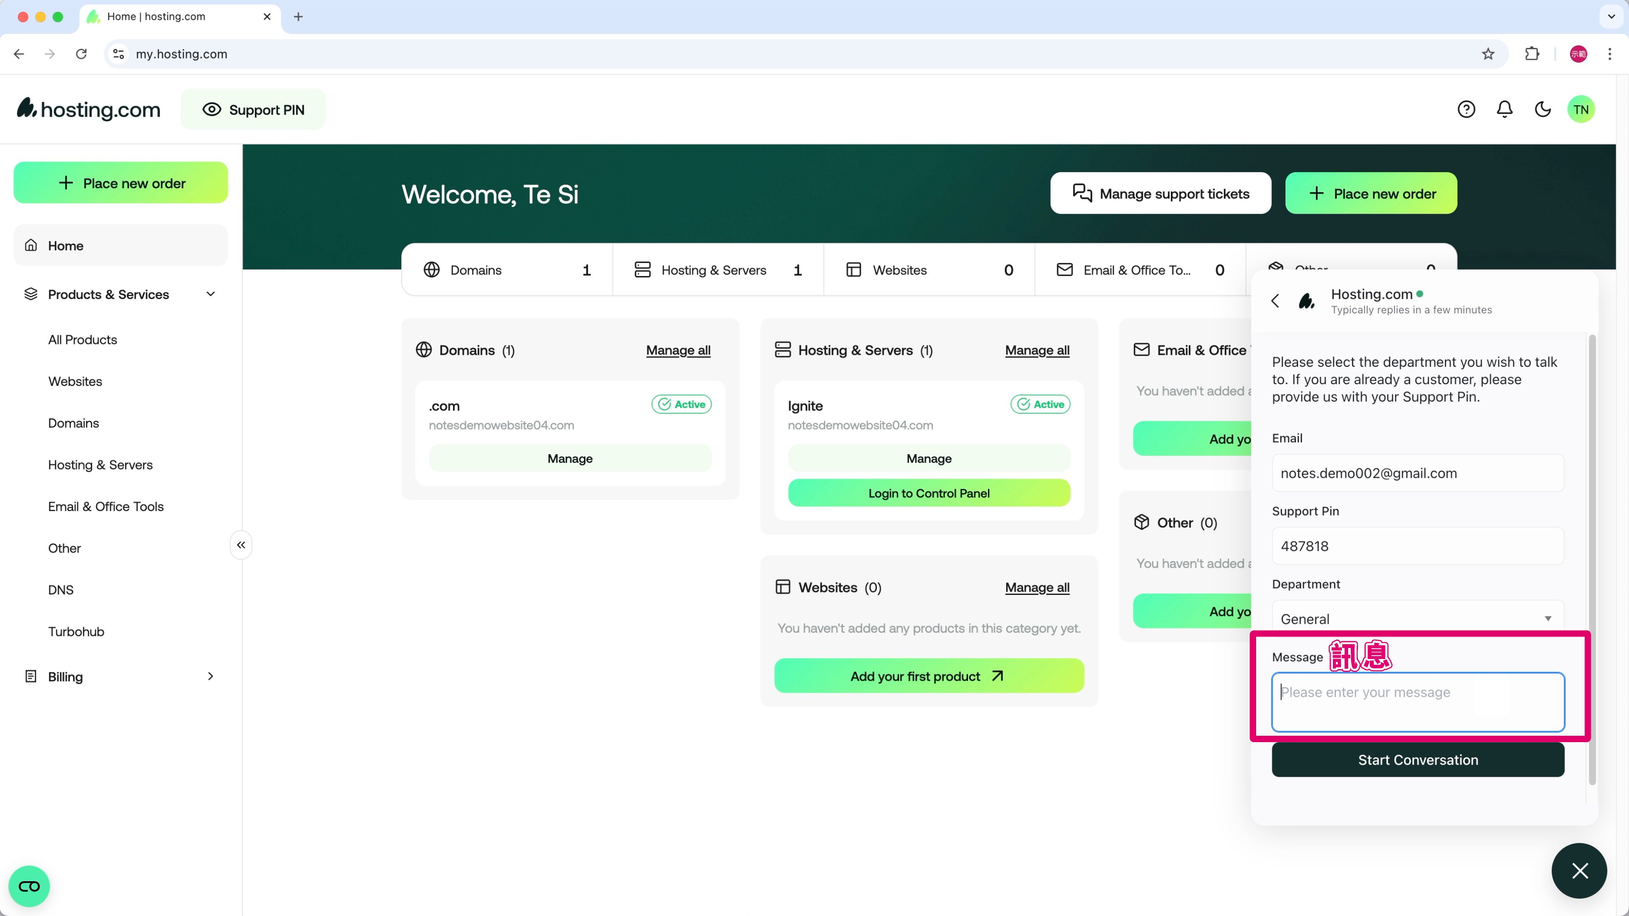Go back in the chat panel

click(1276, 301)
